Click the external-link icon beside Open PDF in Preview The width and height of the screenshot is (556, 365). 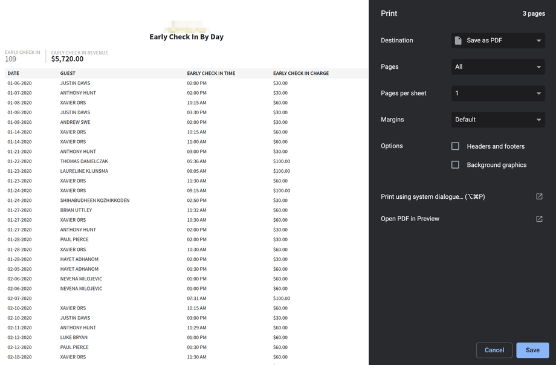tap(539, 219)
